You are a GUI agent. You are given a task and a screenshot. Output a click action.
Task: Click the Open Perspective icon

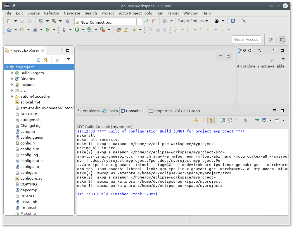point(271,40)
